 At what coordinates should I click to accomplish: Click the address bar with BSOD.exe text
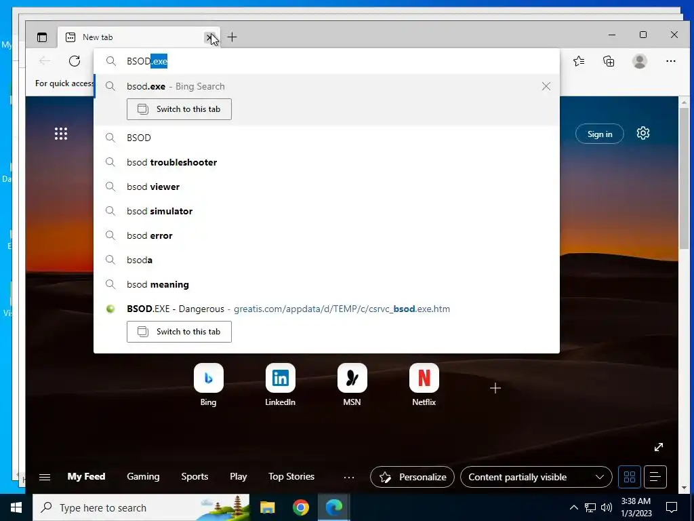[327, 61]
